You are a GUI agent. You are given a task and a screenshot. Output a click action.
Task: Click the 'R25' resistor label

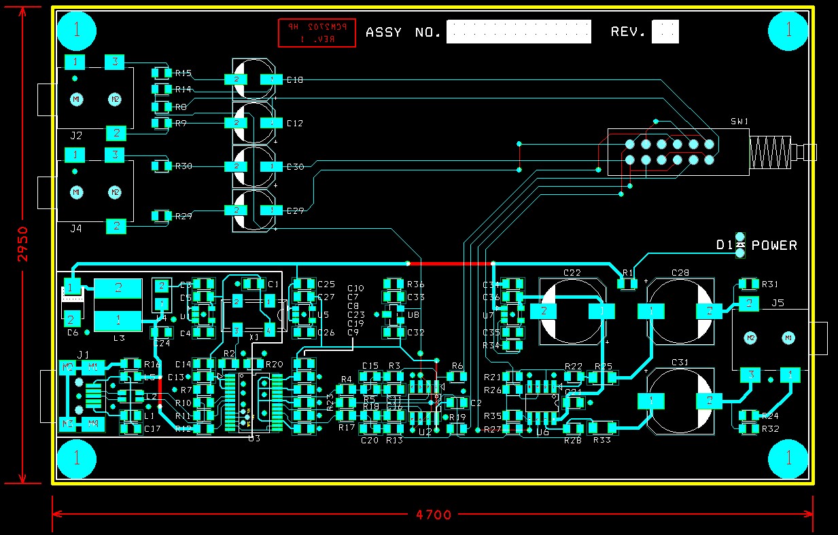coord(604,367)
